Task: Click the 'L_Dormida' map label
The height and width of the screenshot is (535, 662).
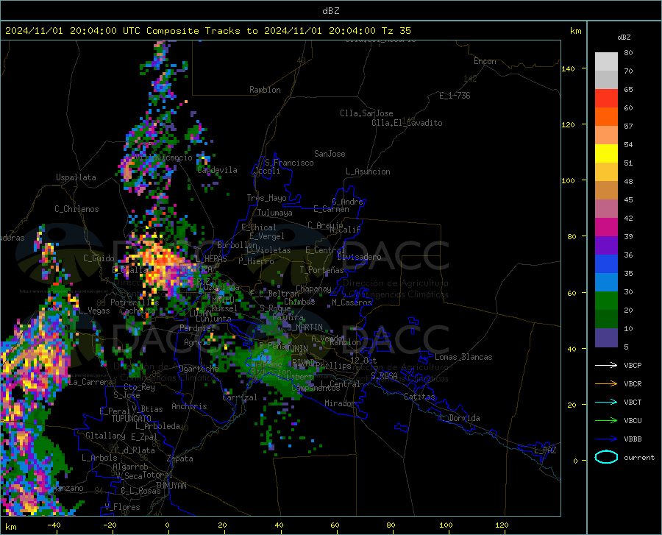Action: click(x=460, y=418)
